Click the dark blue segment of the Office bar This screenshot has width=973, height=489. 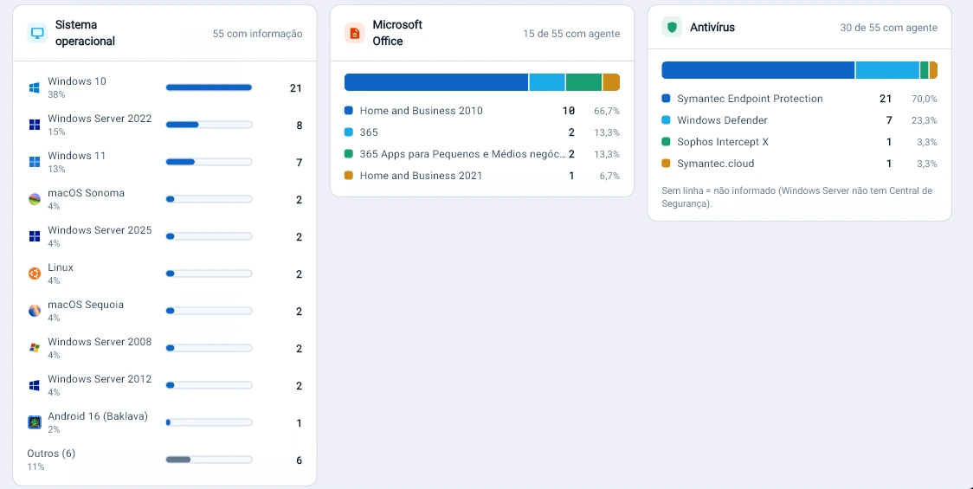tap(436, 82)
